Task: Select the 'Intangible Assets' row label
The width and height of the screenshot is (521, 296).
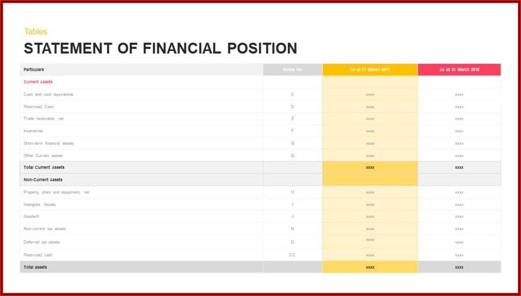Action: [x=40, y=204]
